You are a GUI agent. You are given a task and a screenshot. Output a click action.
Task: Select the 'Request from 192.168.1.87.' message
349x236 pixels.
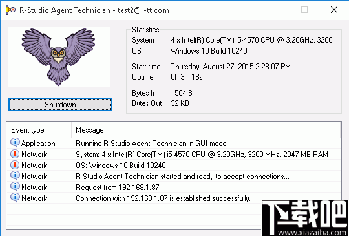[x=118, y=188]
